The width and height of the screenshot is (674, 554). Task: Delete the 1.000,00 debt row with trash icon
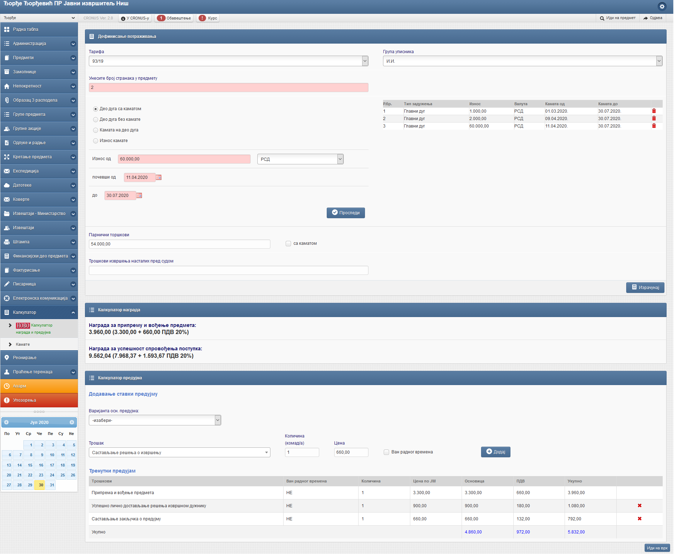[x=654, y=111]
